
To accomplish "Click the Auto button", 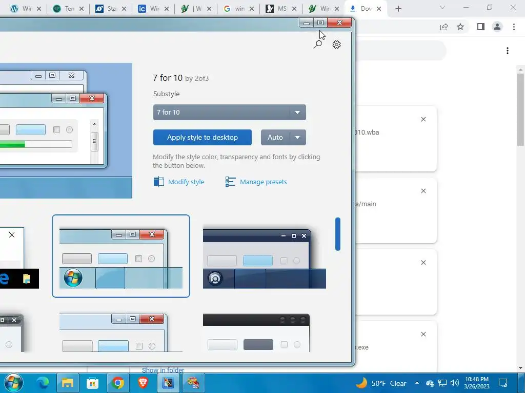I will [x=275, y=137].
